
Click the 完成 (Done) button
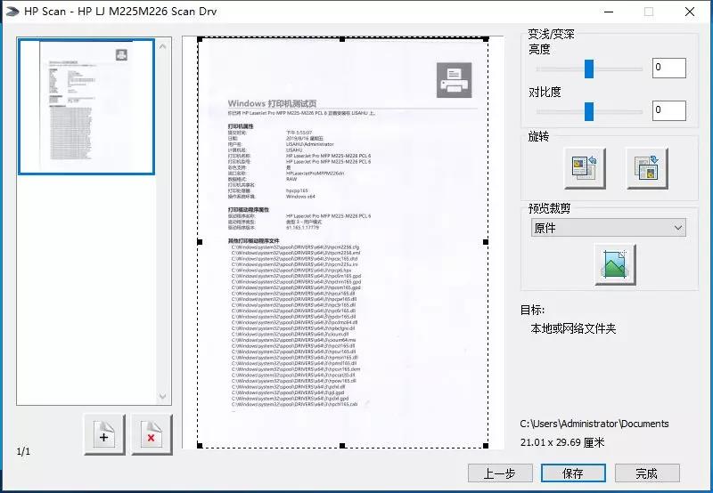[x=647, y=473]
